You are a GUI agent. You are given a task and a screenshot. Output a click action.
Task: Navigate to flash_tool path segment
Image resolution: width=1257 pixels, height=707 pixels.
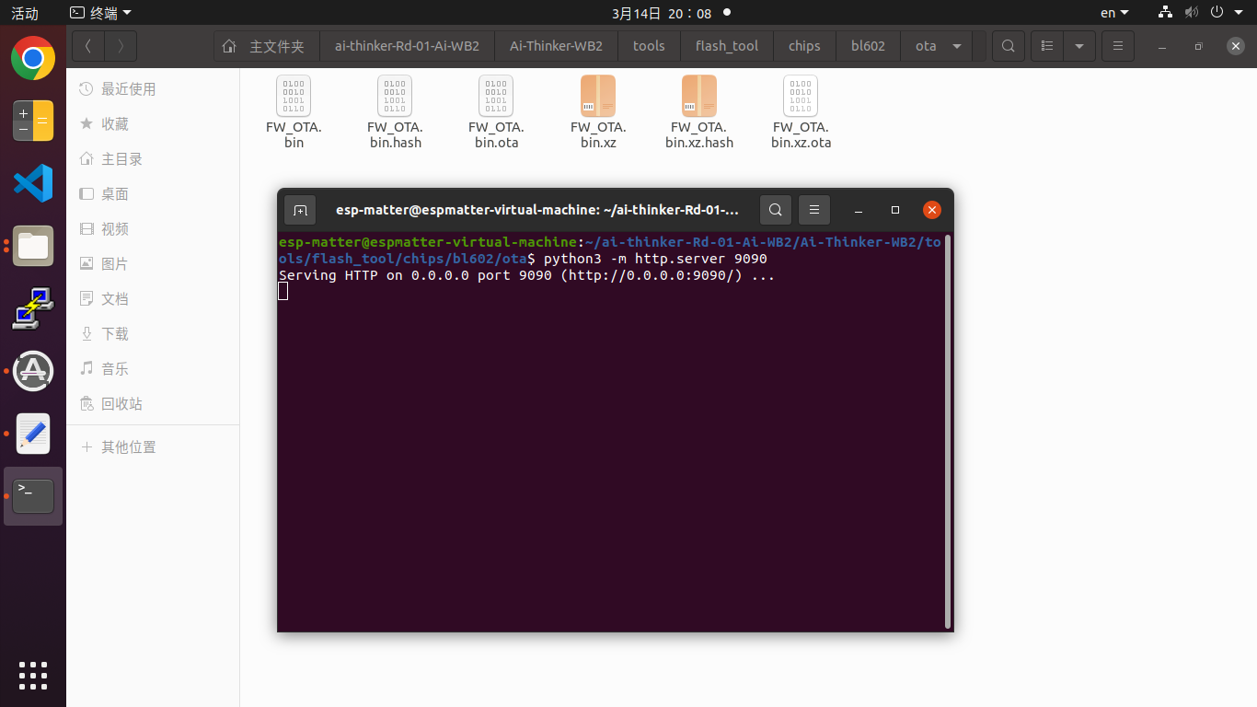point(727,46)
